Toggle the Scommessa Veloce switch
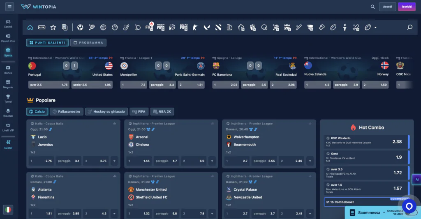The width and height of the screenshot is (421, 219). pyautogui.click(x=412, y=213)
